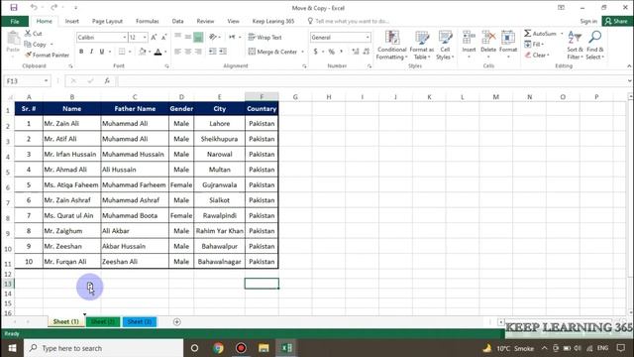Click the Windows taskbar search box

click(103, 348)
